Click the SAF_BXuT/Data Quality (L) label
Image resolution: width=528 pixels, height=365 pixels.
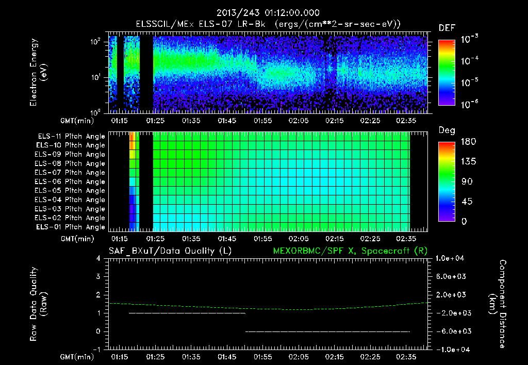pyautogui.click(x=170, y=251)
